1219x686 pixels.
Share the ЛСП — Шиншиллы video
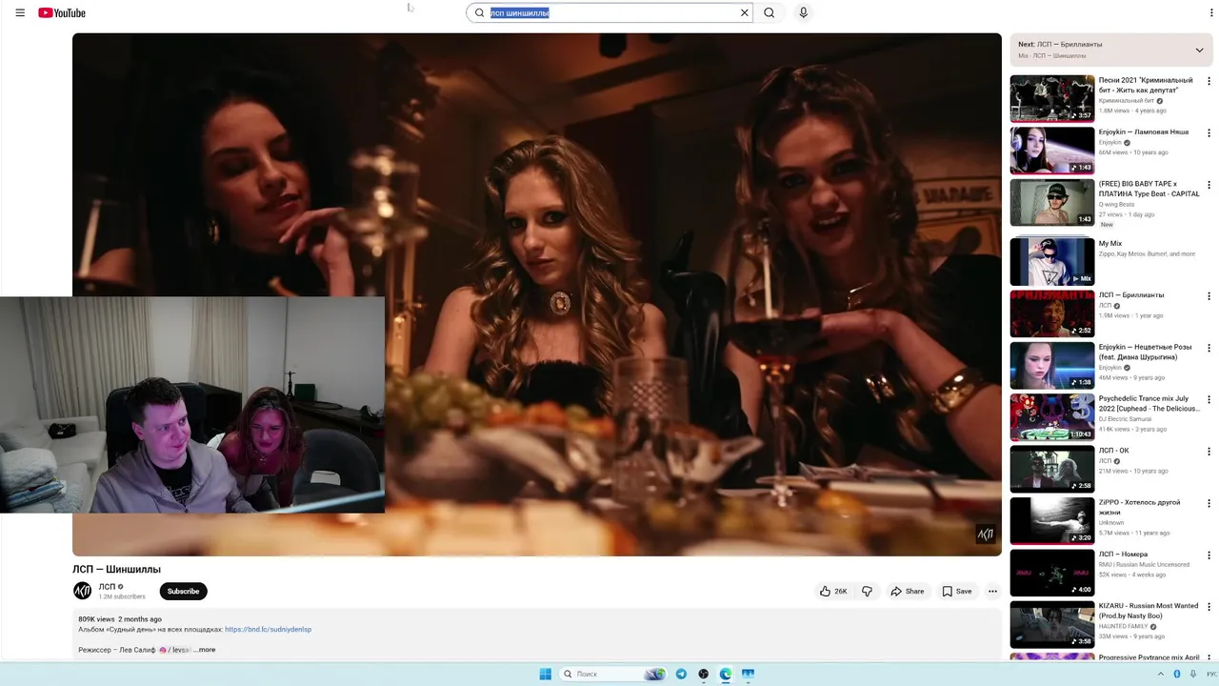[x=907, y=591]
